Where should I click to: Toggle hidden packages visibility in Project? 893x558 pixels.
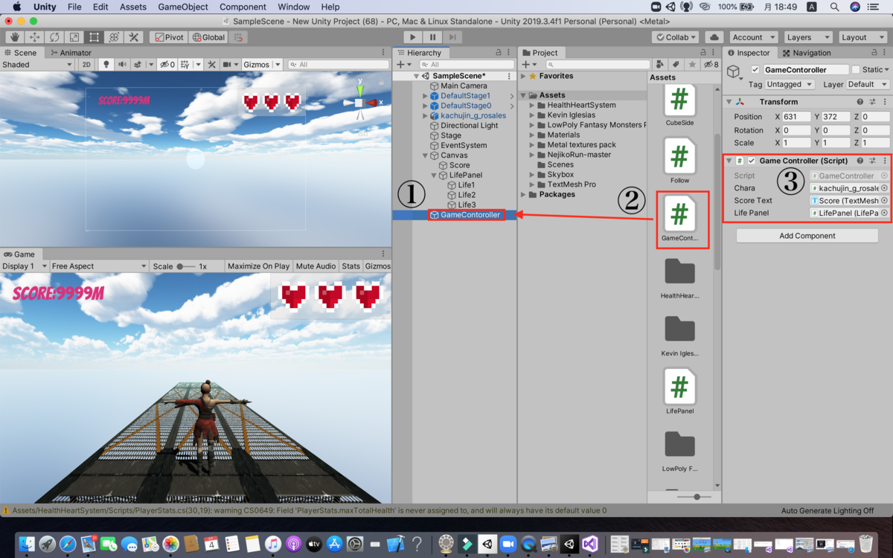coord(711,65)
